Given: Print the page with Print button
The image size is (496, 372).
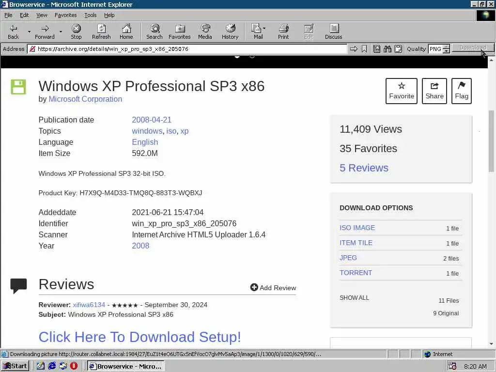Looking at the screenshot, I should [x=283, y=31].
